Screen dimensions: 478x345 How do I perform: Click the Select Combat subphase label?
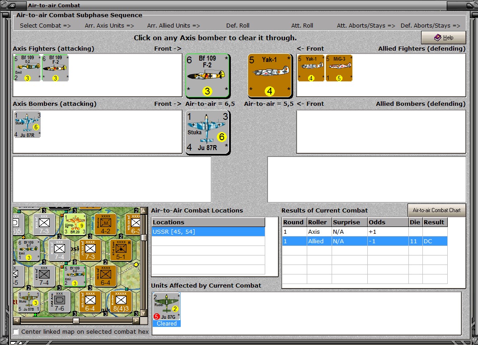pyautogui.click(x=46, y=26)
